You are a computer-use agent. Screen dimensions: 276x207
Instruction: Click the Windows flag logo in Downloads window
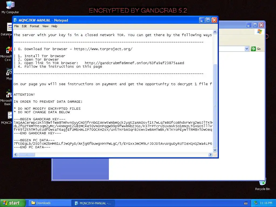pyautogui.click(x=259, y=32)
